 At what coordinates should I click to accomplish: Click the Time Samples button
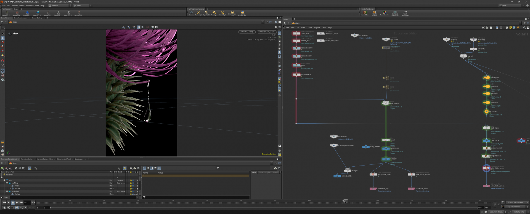pos(264,172)
